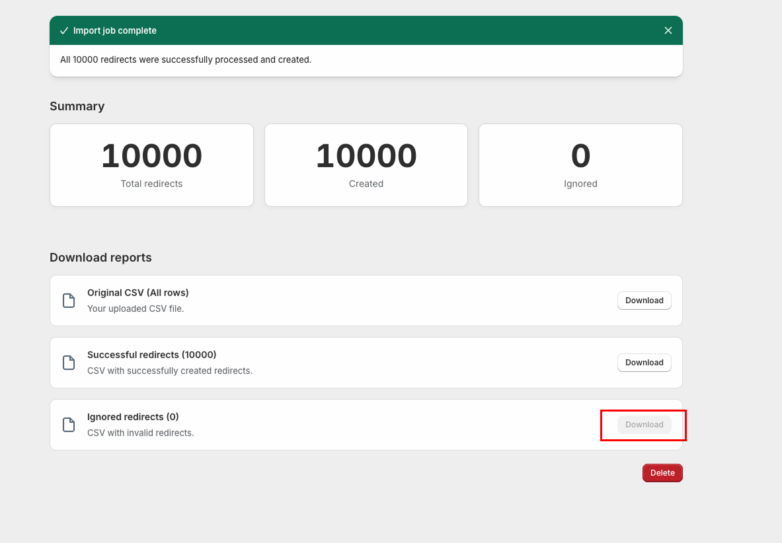Select the Total redirects summary card

151,165
